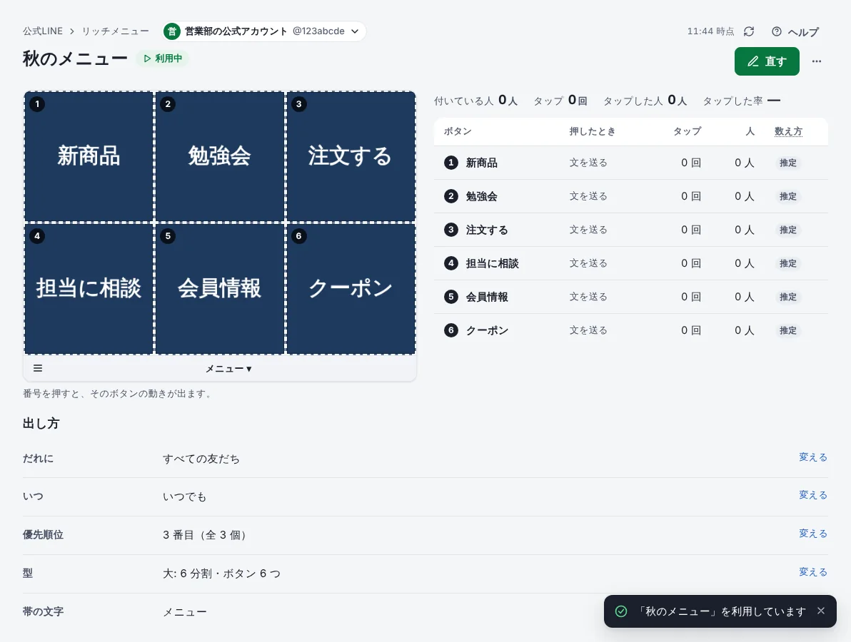Screen dimensions: 851x642
Task: Click the green 直す edit button
Action: point(767,61)
